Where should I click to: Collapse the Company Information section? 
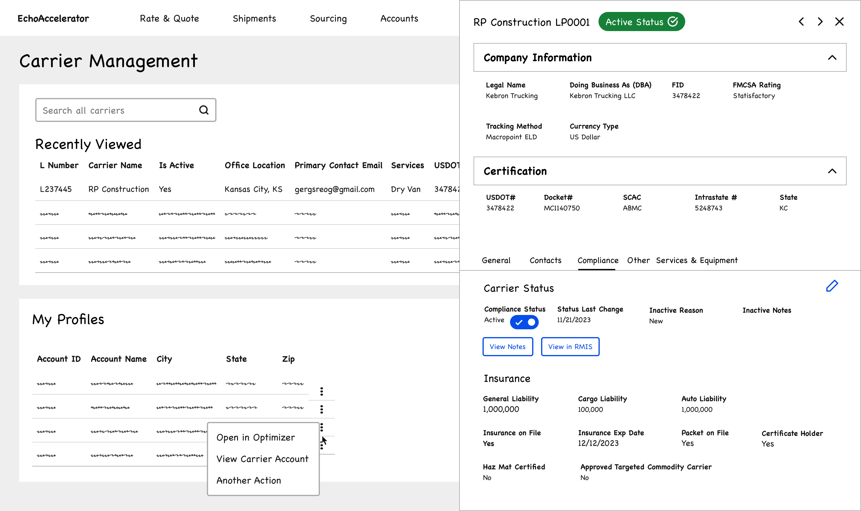pos(832,57)
